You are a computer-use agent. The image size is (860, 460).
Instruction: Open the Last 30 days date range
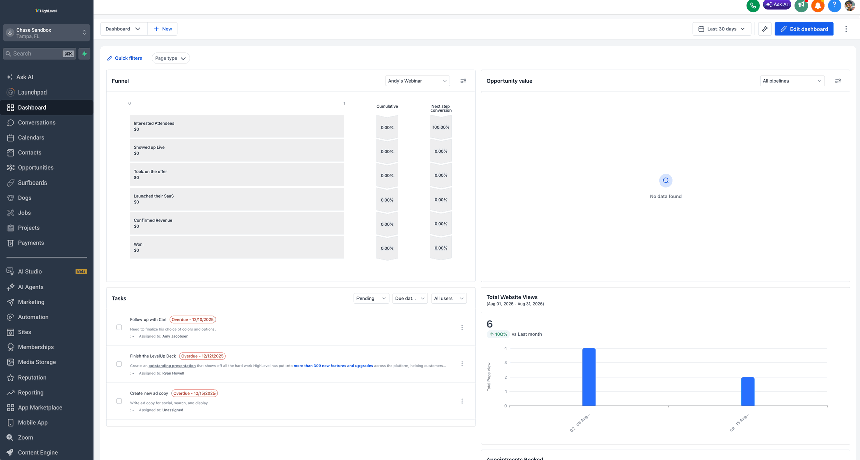[722, 29]
